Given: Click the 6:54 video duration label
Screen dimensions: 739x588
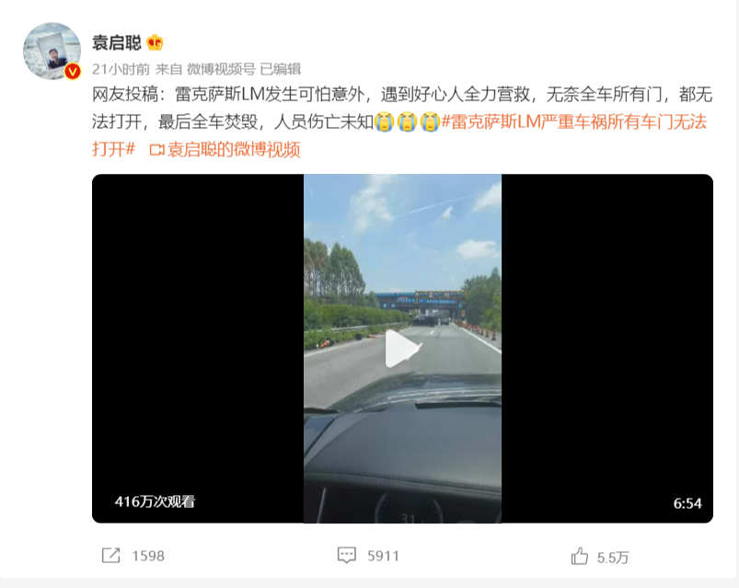Looking at the screenshot, I should click(687, 503).
